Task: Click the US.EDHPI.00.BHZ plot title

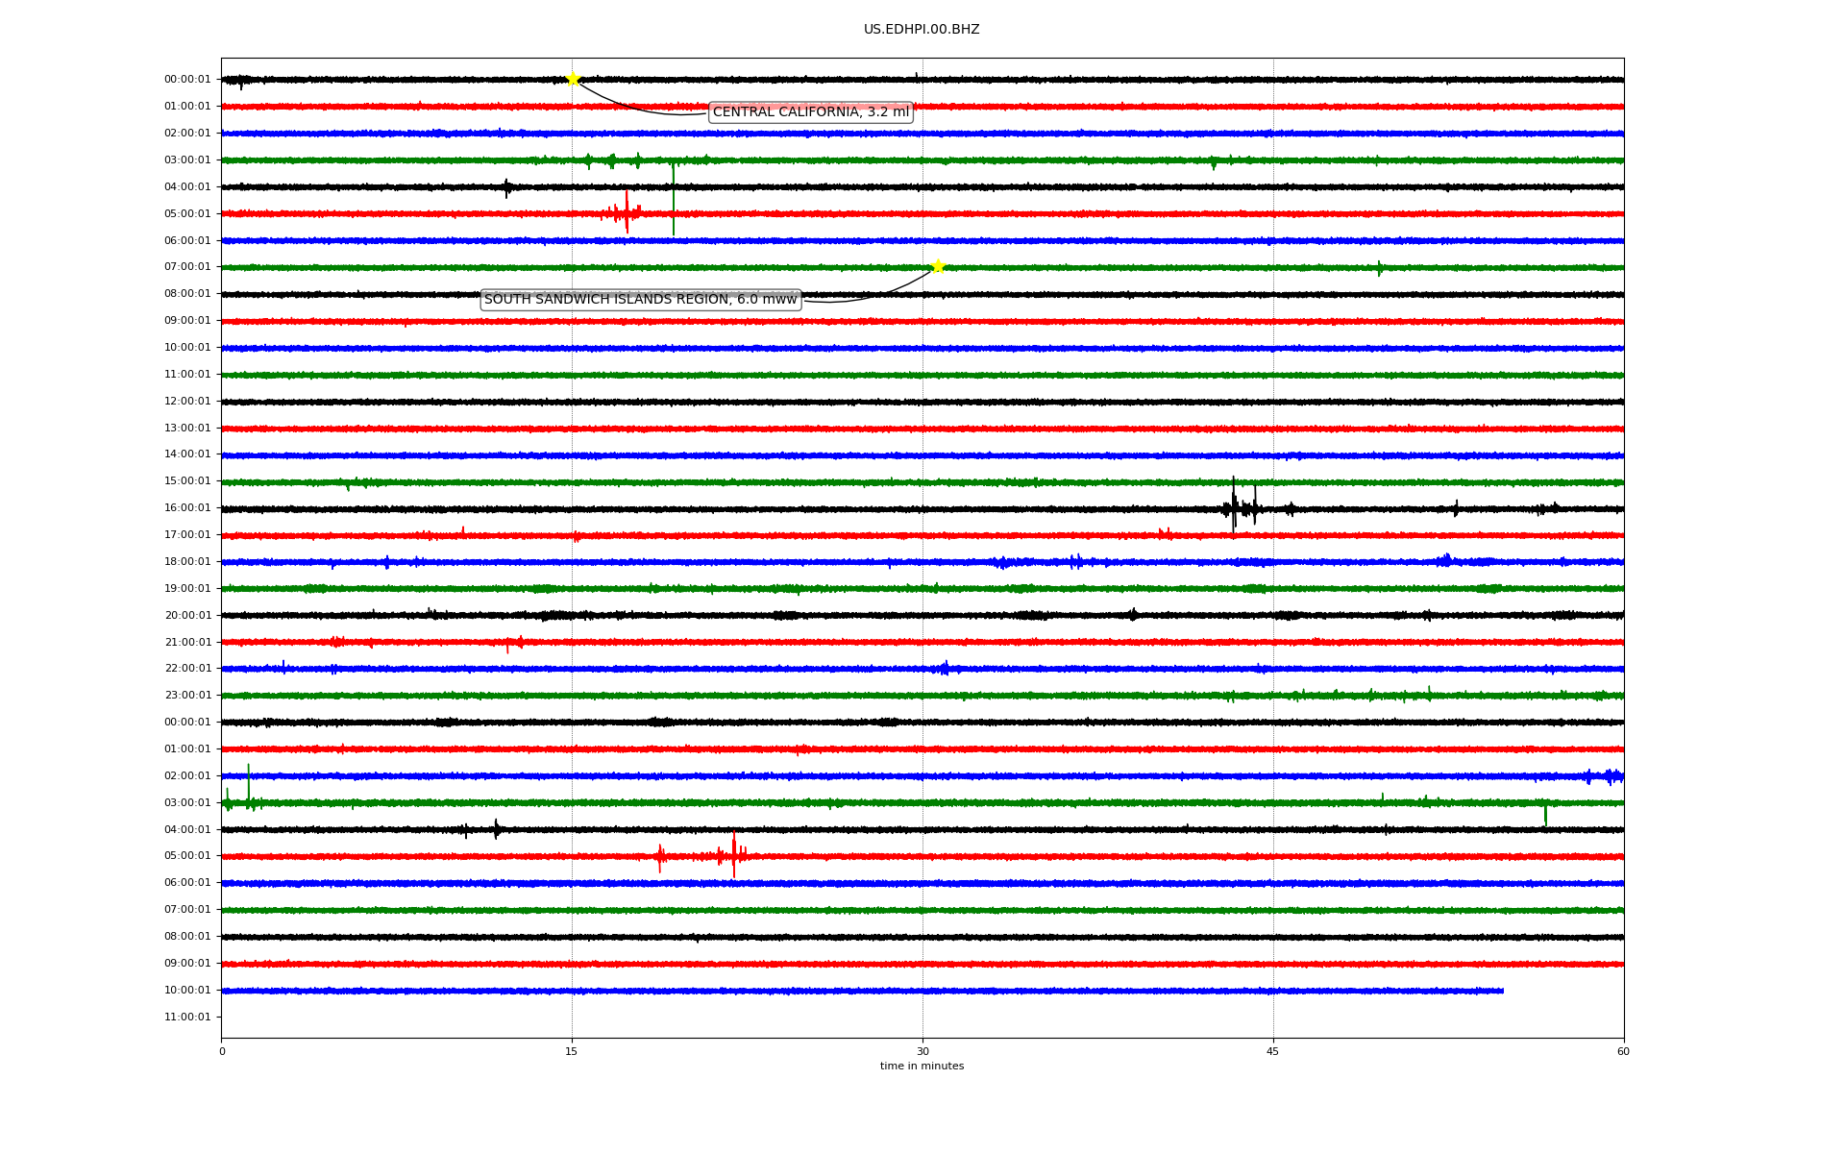Action: [921, 30]
